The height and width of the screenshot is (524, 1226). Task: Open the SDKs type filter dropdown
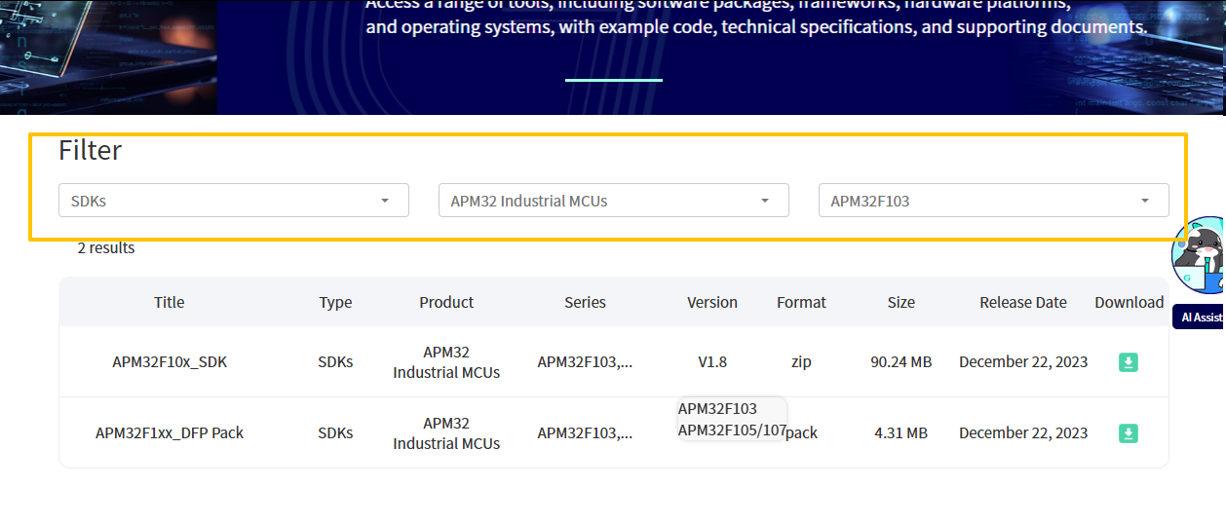click(234, 201)
